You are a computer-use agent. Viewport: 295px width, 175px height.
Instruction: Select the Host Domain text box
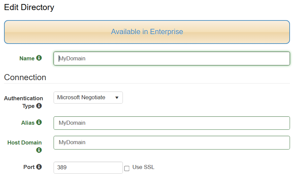click(x=171, y=142)
